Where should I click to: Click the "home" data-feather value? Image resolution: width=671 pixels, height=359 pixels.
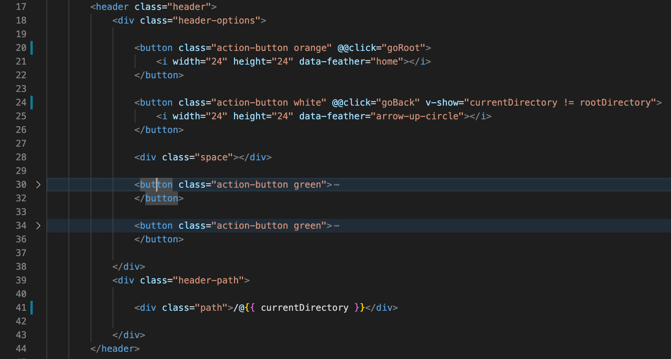click(x=387, y=62)
